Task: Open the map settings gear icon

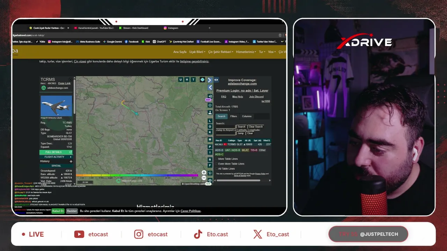Action: pyautogui.click(x=210, y=105)
